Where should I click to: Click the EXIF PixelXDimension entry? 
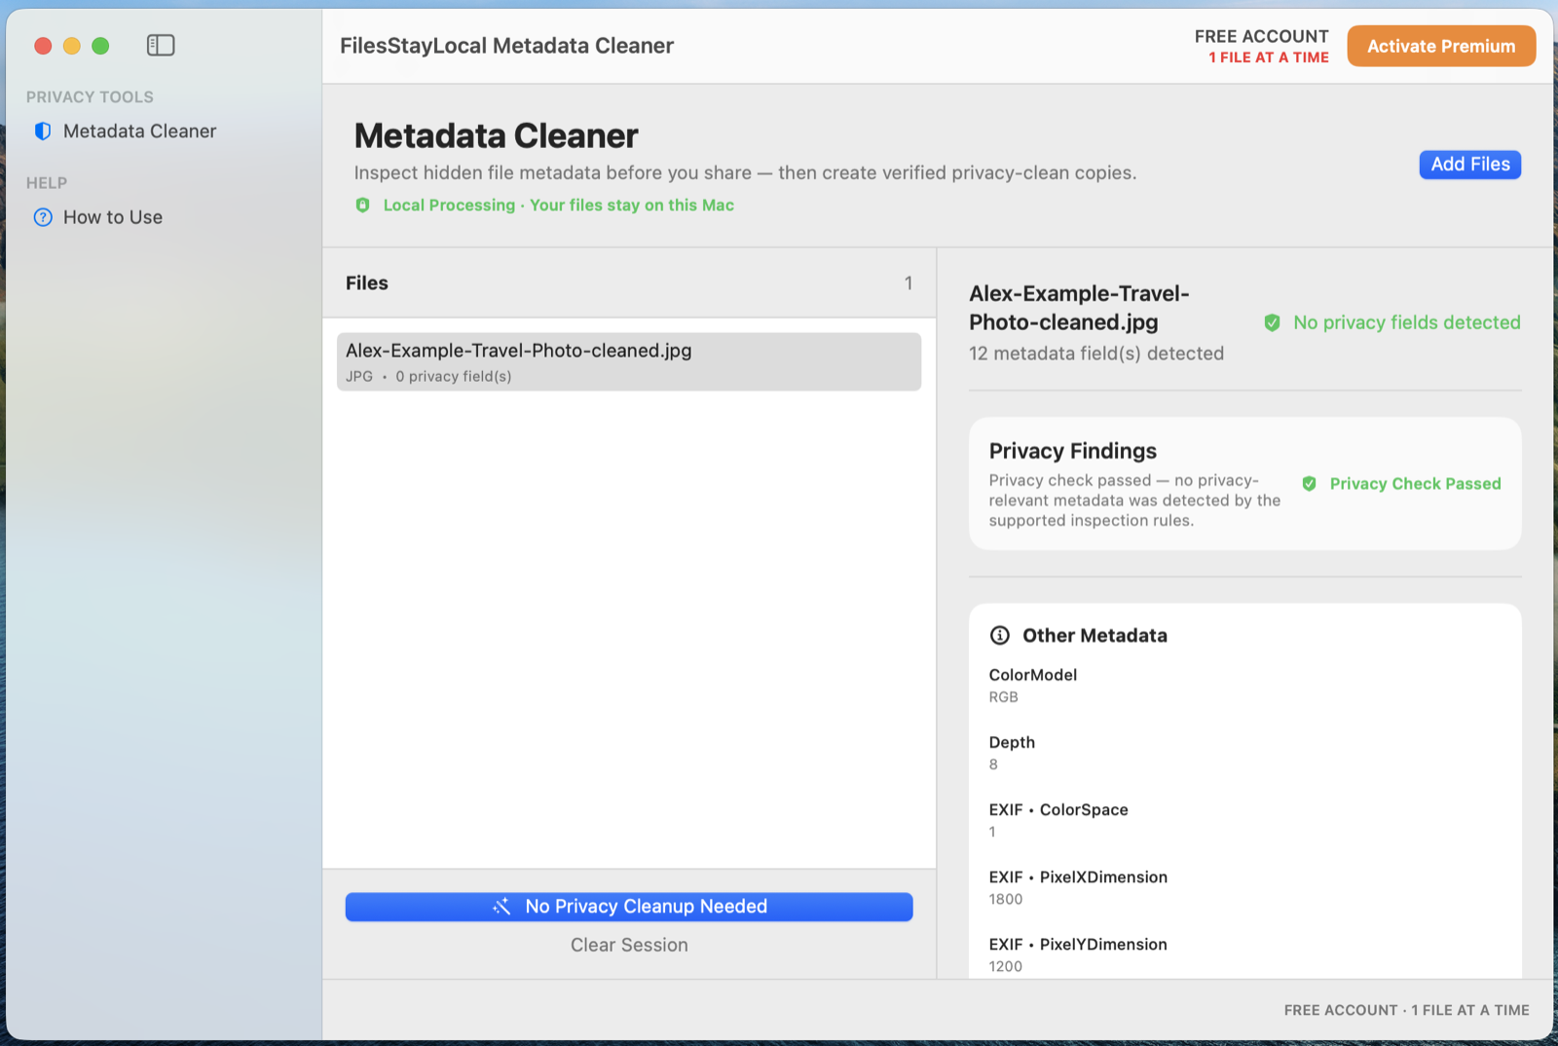coord(1078,887)
